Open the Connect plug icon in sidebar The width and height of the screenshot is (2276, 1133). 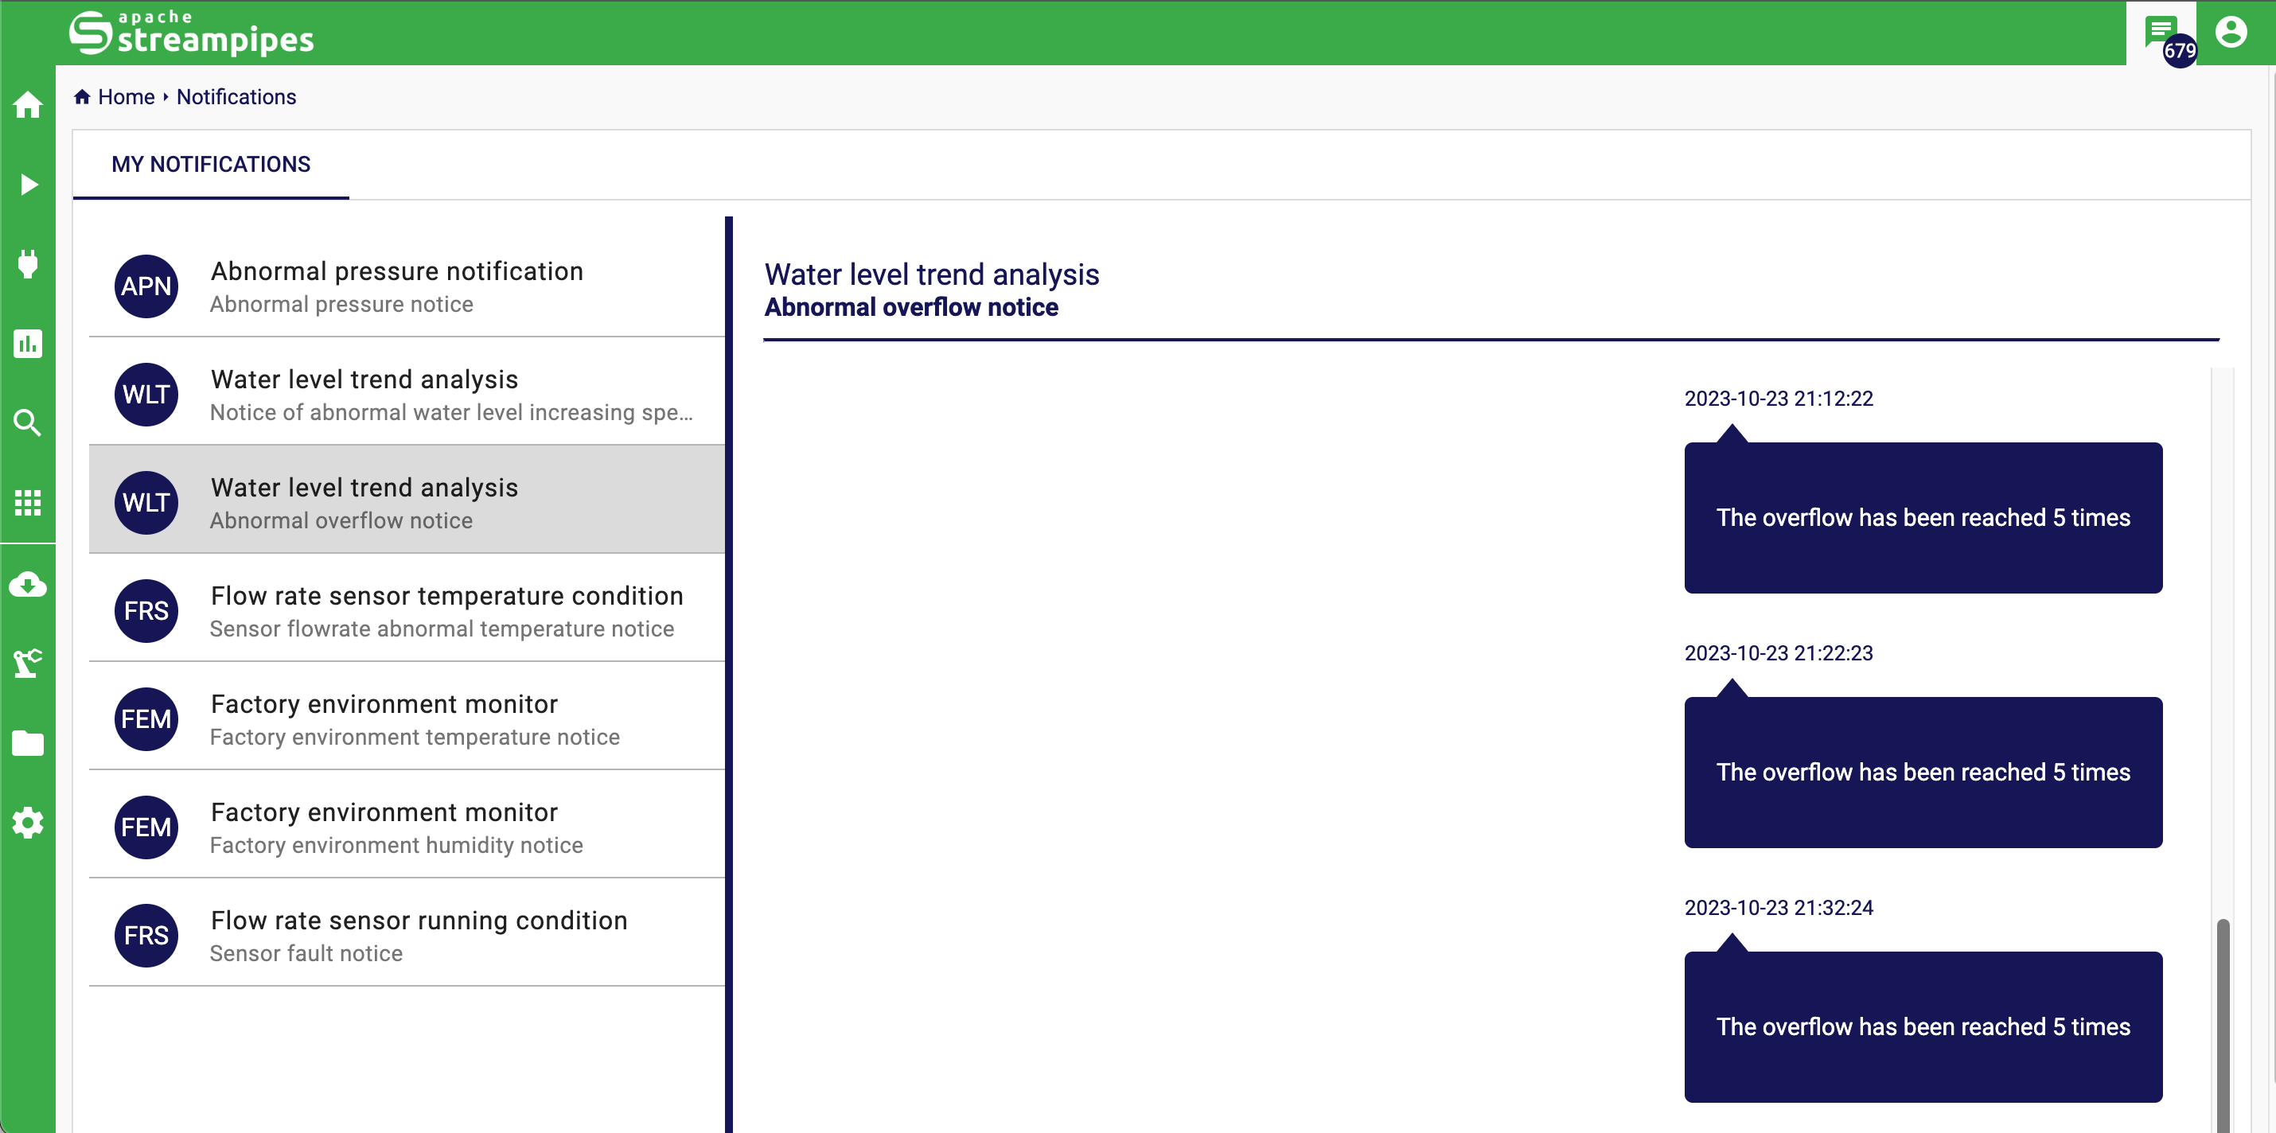27,264
